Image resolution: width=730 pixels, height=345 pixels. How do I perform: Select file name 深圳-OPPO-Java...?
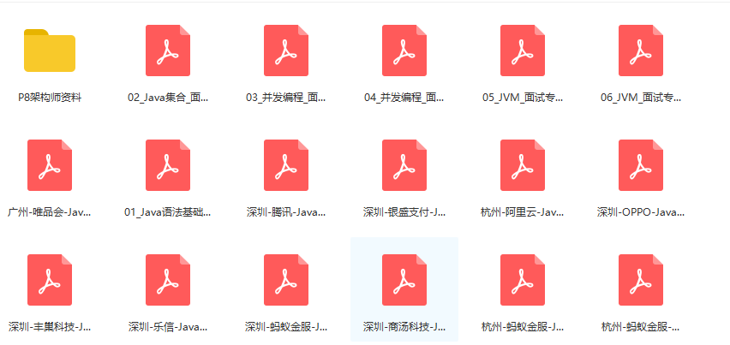pos(641,212)
